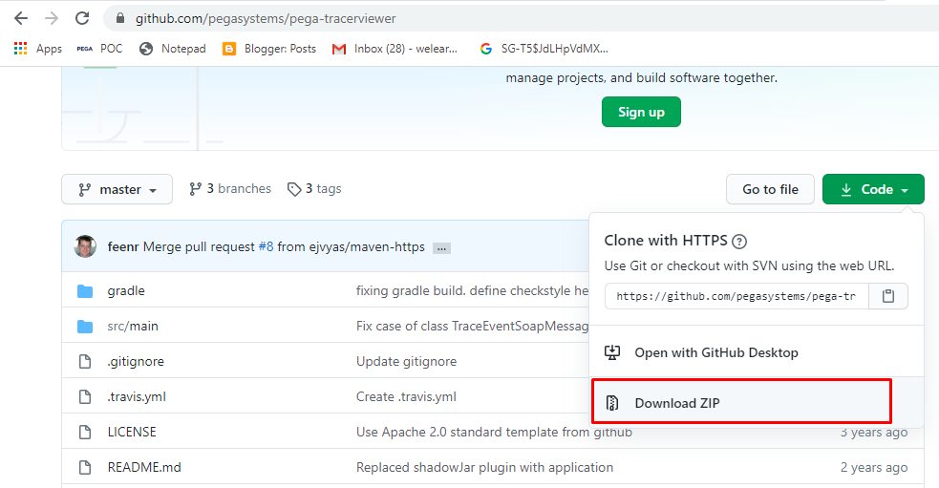Click the github.com address bar URL

coord(266,18)
